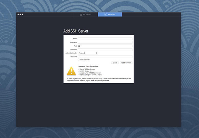Click the yellow warning triangle icon
Screen dimensions: 199x138
[71, 71]
